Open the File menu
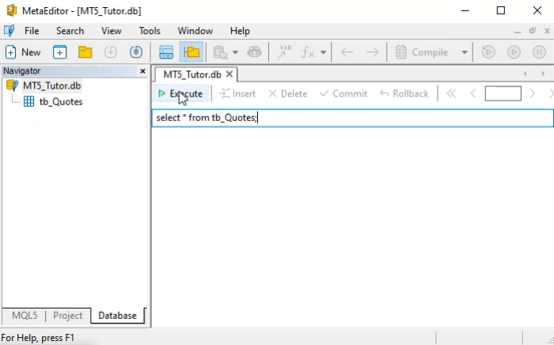 coord(32,31)
